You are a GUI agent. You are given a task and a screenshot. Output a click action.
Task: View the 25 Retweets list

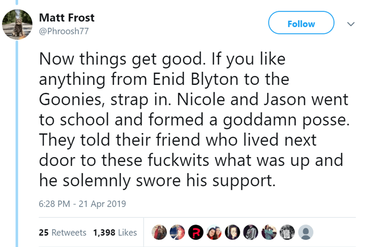[x=63, y=232]
